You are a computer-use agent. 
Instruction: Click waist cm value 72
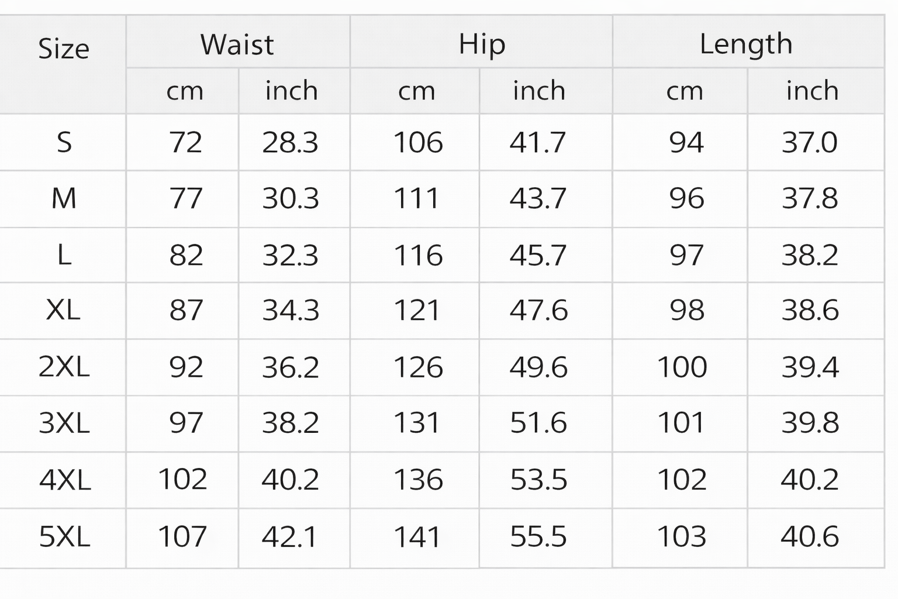pyautogui.click(x=185, y=143)
